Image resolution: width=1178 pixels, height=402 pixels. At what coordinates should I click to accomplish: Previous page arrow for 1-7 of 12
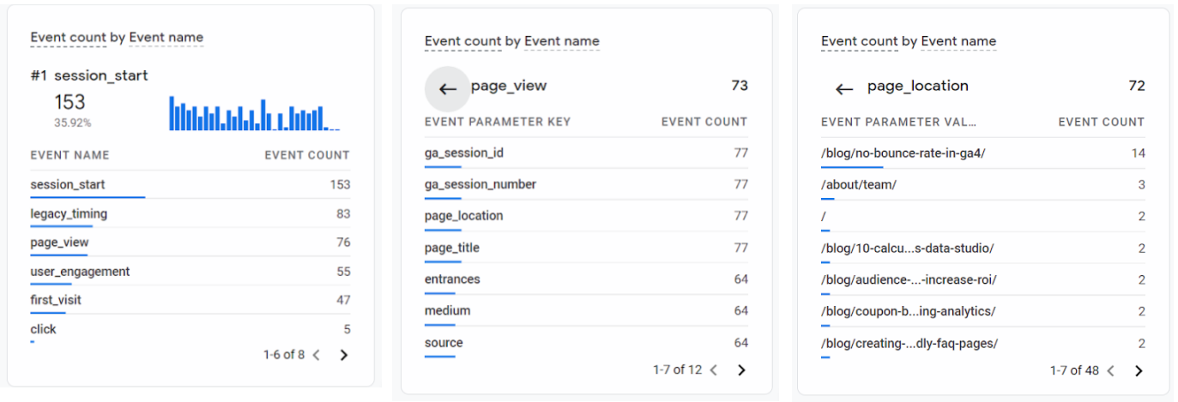pyautogui.click(x=714, y=370)
